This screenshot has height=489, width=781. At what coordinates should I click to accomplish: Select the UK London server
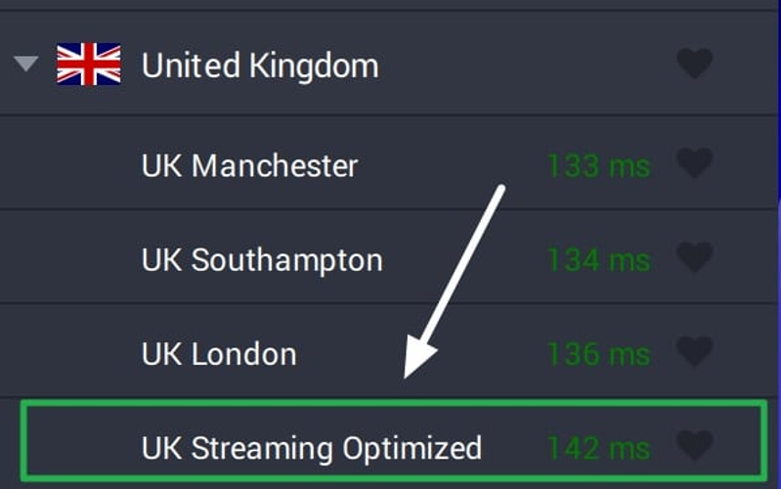point(219,354)
